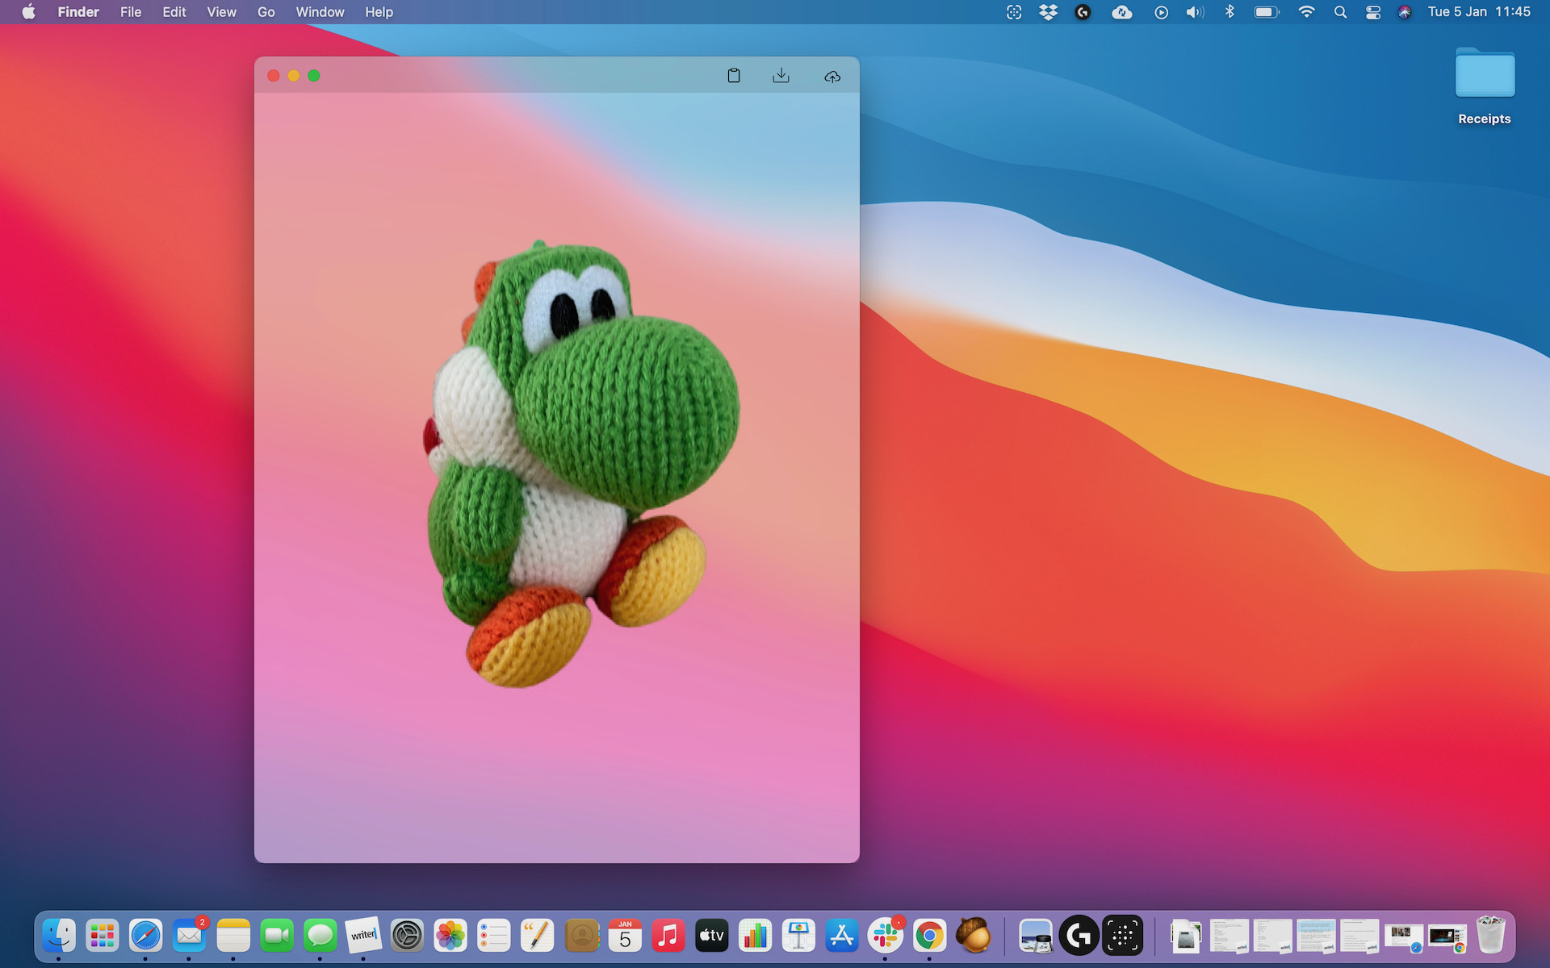
Task: Open System Preferences from the Dock
Action: click(408, 936)
